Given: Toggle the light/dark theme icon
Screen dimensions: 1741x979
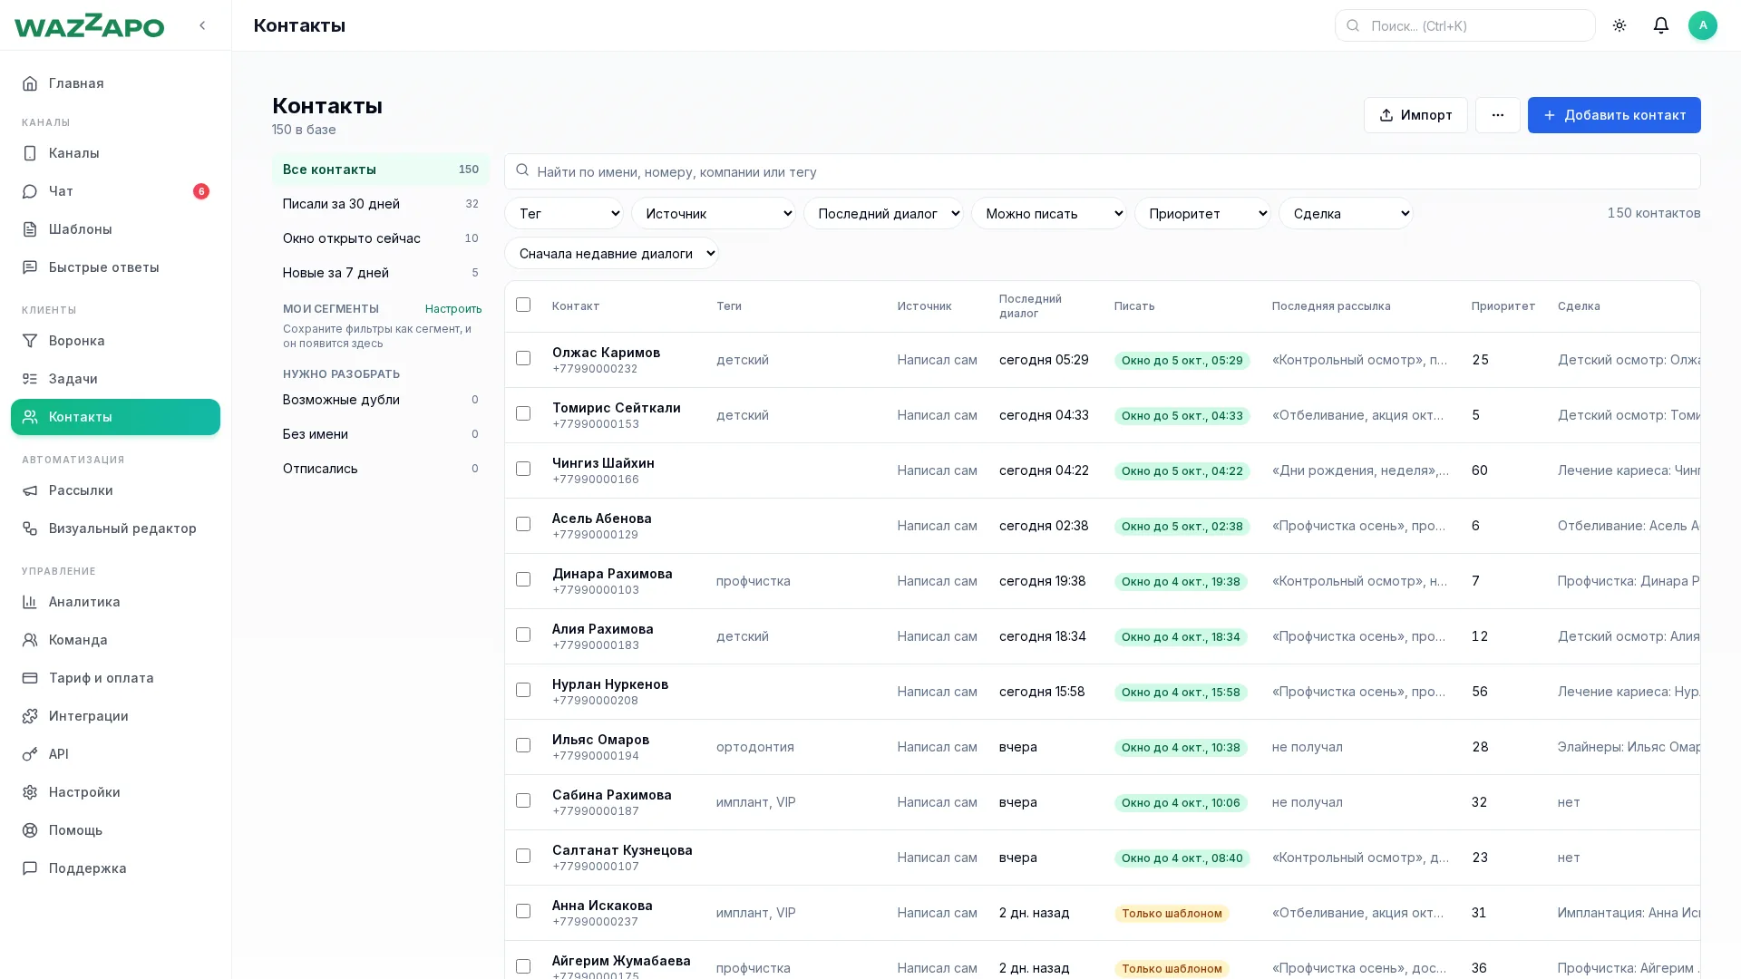Looking at the screenshot, I should [x=1619, y=25].
